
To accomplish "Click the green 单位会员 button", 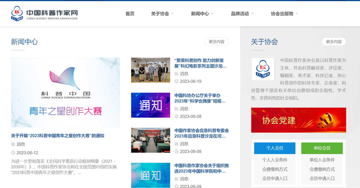I will pos(322,148).
